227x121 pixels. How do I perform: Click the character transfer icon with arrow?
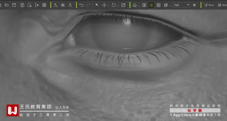point(55,5)
